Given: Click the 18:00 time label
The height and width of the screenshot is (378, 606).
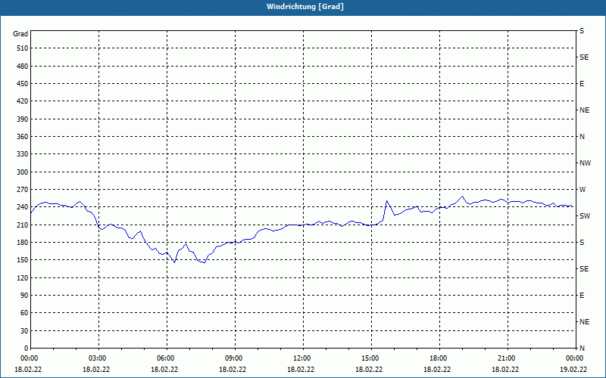Looking at the screenshot, I should coord(439,358).
